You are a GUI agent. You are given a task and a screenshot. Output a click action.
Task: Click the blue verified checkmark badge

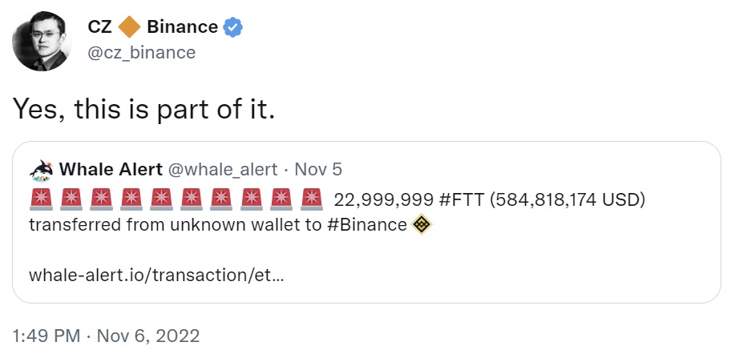click(233, 26)
